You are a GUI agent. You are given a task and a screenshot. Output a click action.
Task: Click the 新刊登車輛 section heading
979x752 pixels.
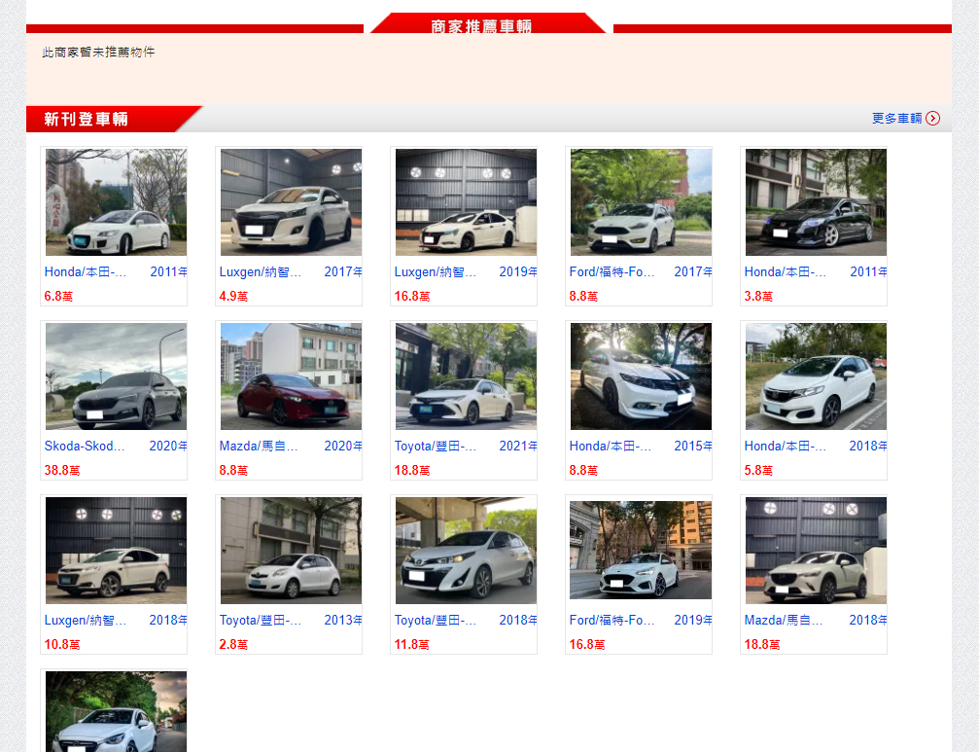[x=87, y=120]
